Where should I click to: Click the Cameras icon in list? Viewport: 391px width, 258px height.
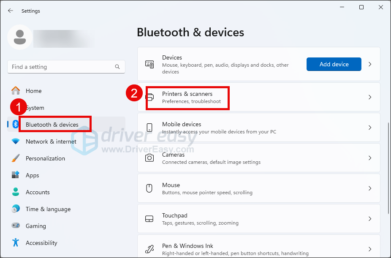click(149, 158)
